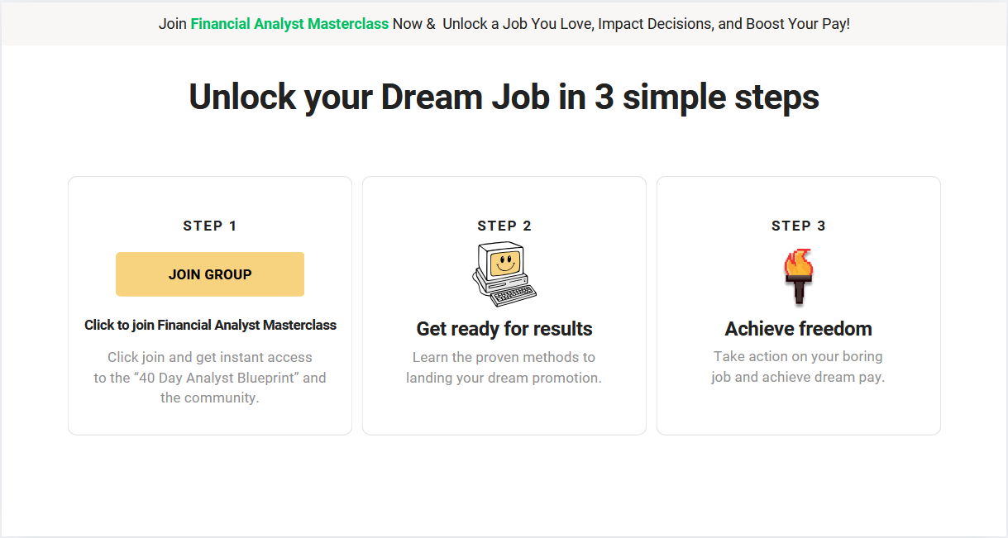Click the STEP 1 label
The image size is (1008, 538).
210,226
